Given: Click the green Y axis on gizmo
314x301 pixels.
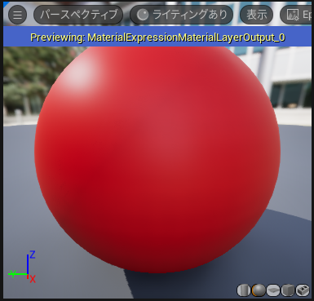Looking at the screenshot, I should pyautogui.click(x=18, y=274).
